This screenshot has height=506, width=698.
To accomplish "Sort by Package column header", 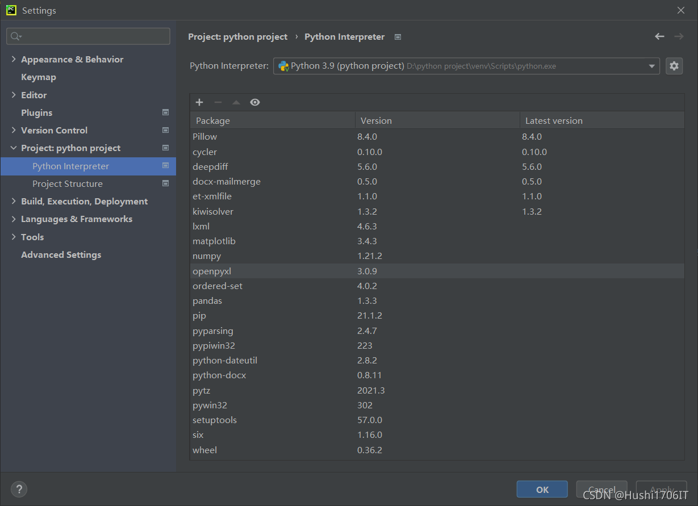I will pyautogui.click(x=273, y=120).
